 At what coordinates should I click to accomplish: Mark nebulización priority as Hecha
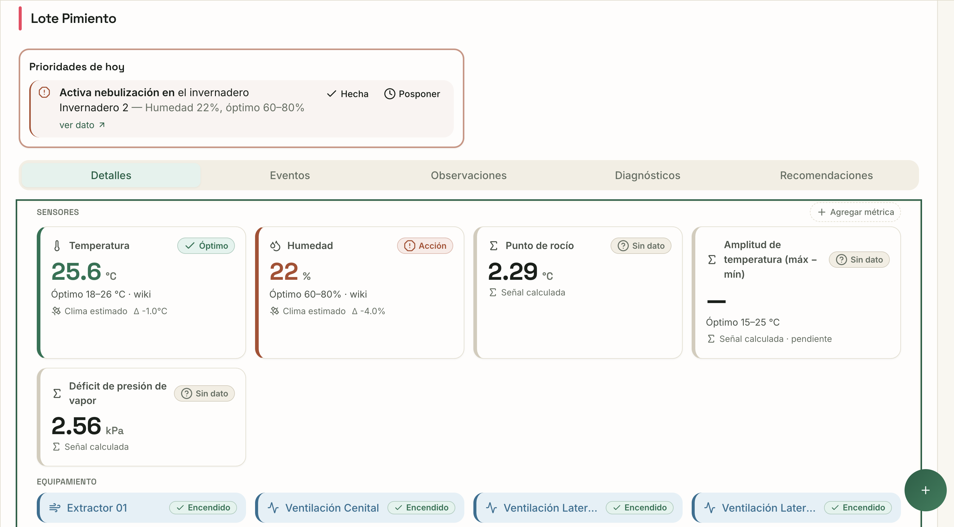tap(347, 94)
